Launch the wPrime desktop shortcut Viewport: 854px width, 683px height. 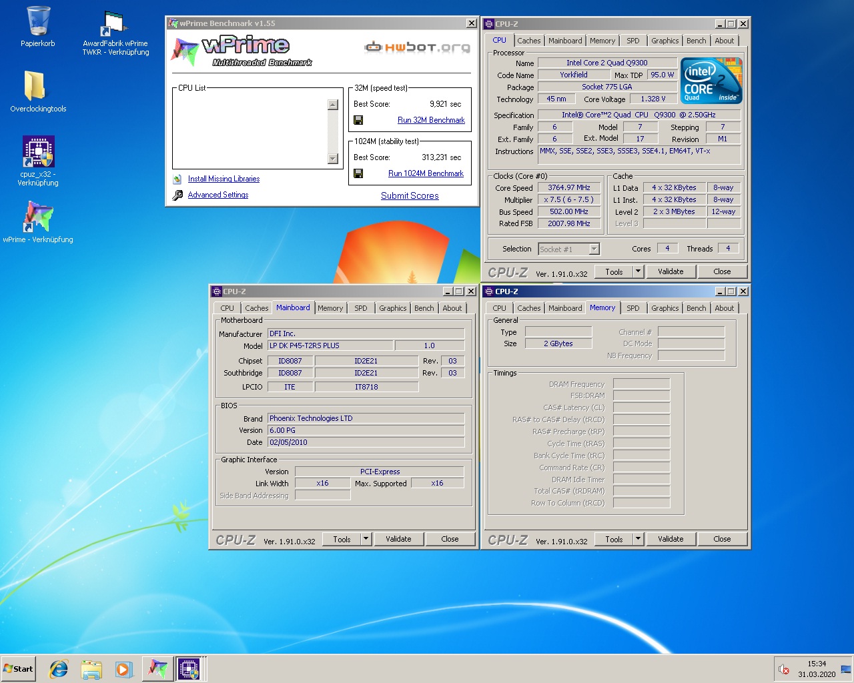point(38,217)
